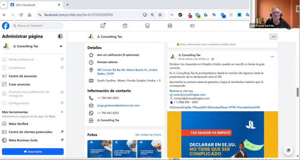Collapse the Más herramientas section
Image resolution: width=300 pixels, height=160 pixels.
click(62, 112)
